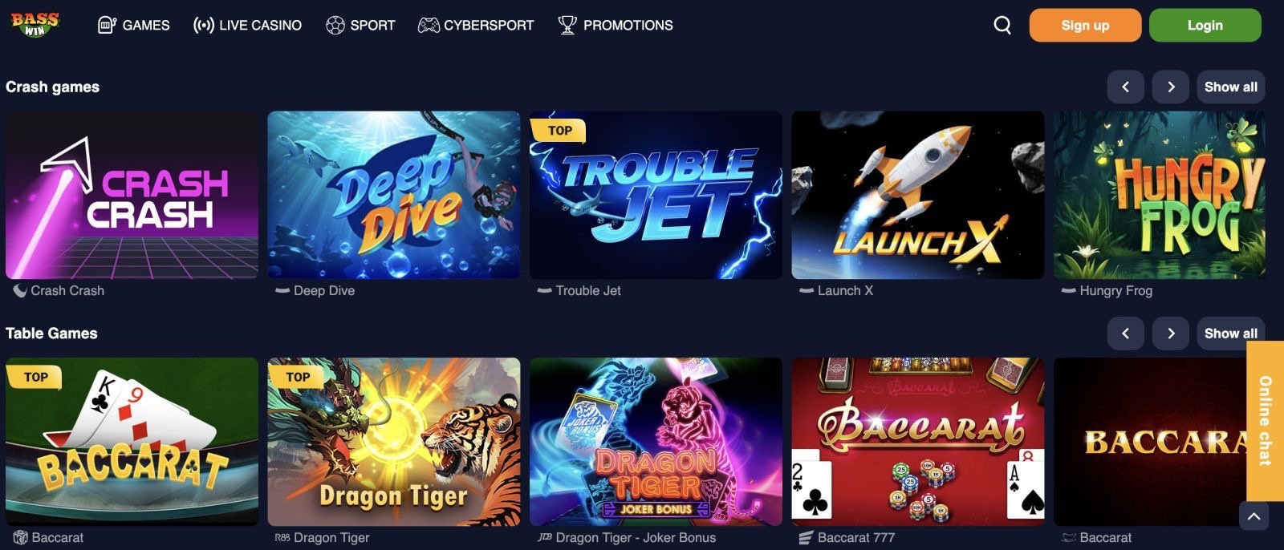Click the Bass Win logo
1284x550 pixels.
click(35, 24)
